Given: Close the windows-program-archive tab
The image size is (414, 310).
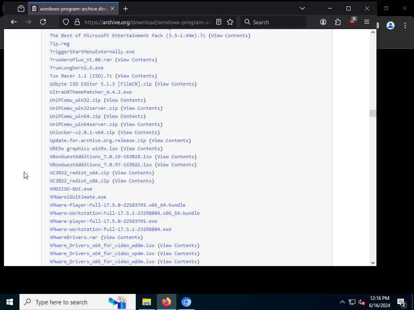Looking at the screenshot, I should pyautogui.click(x=112, y=9).
